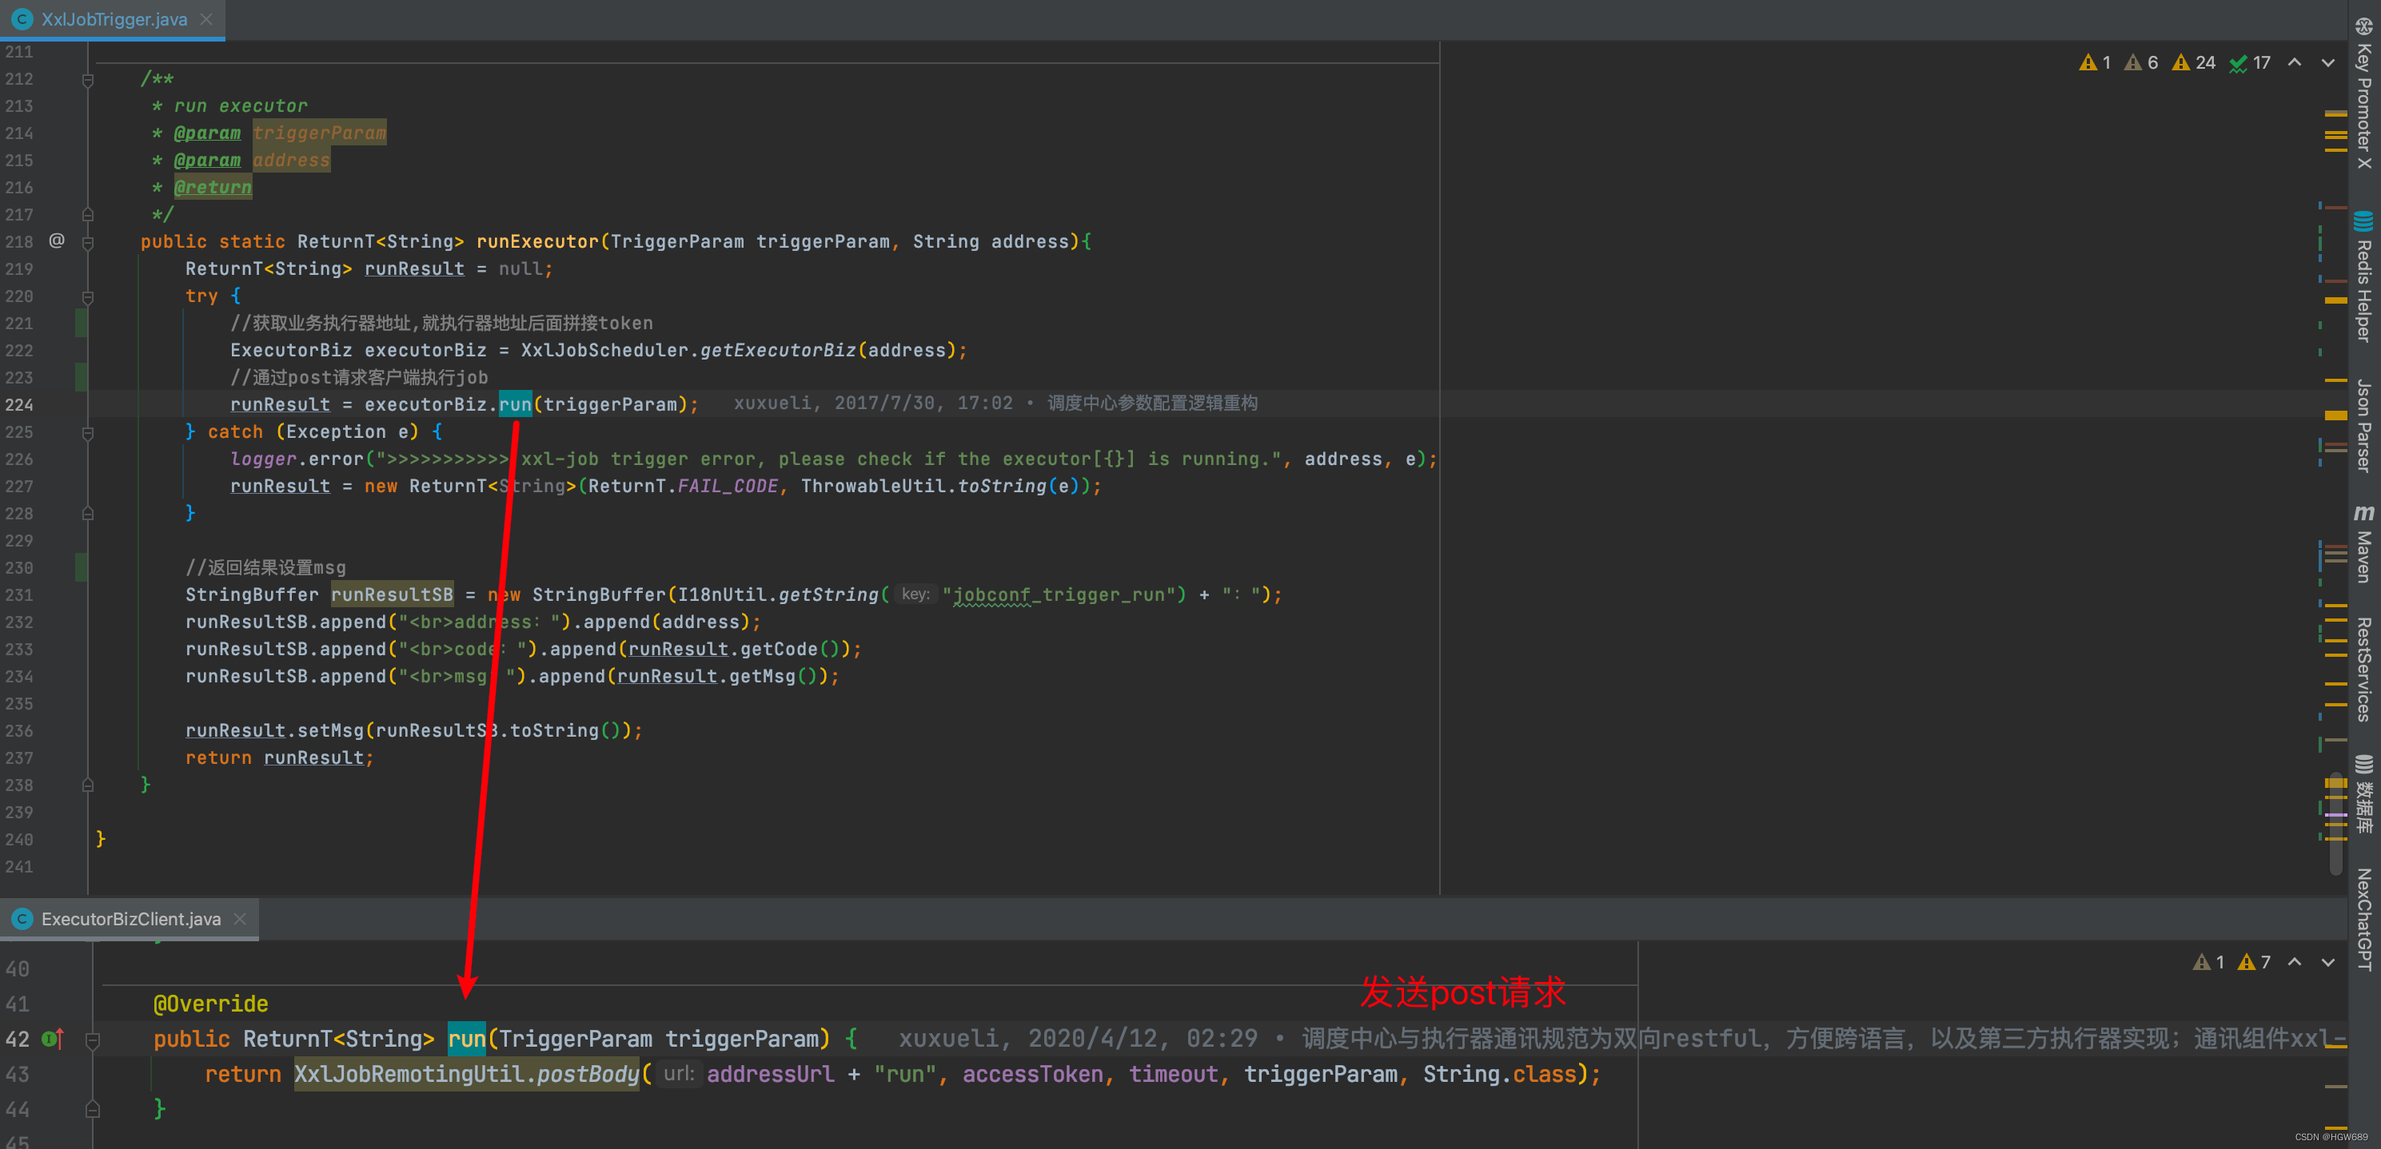Open the Json Parser side panel

click(2364, 425)
